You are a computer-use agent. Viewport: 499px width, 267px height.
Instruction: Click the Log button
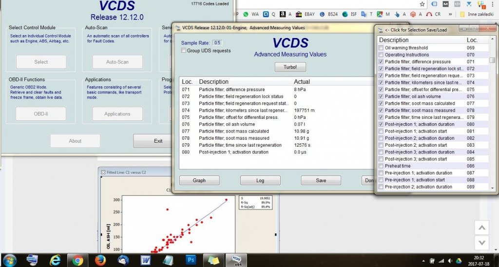[260, 180]
